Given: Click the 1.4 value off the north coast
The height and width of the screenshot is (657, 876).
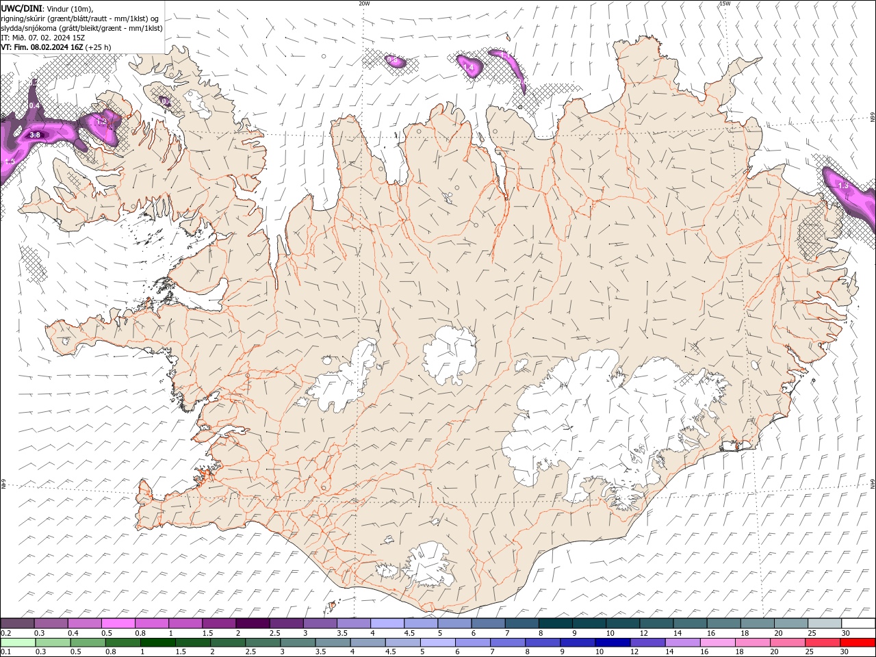Looking at the screenshot, I should (x=469, y=67).
